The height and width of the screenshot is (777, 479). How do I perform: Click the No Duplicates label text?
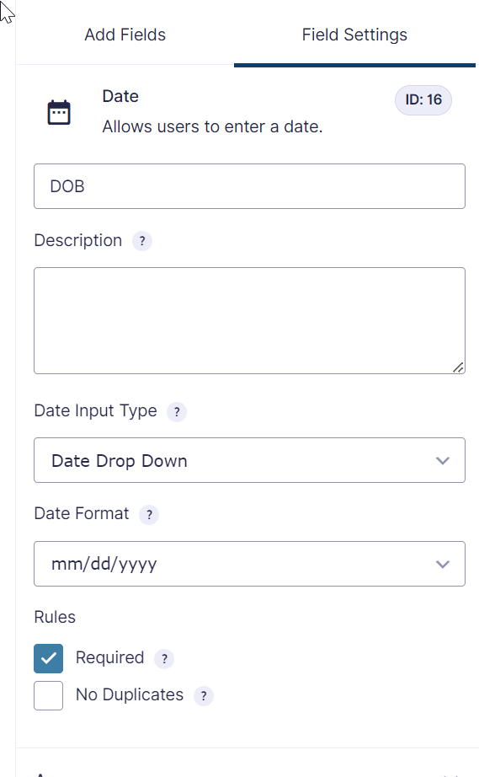point(130,694)
